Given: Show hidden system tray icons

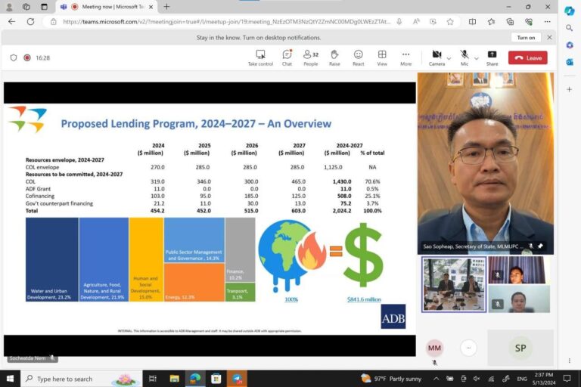Looking at the screenshot, I should click(x=436, y=379).
